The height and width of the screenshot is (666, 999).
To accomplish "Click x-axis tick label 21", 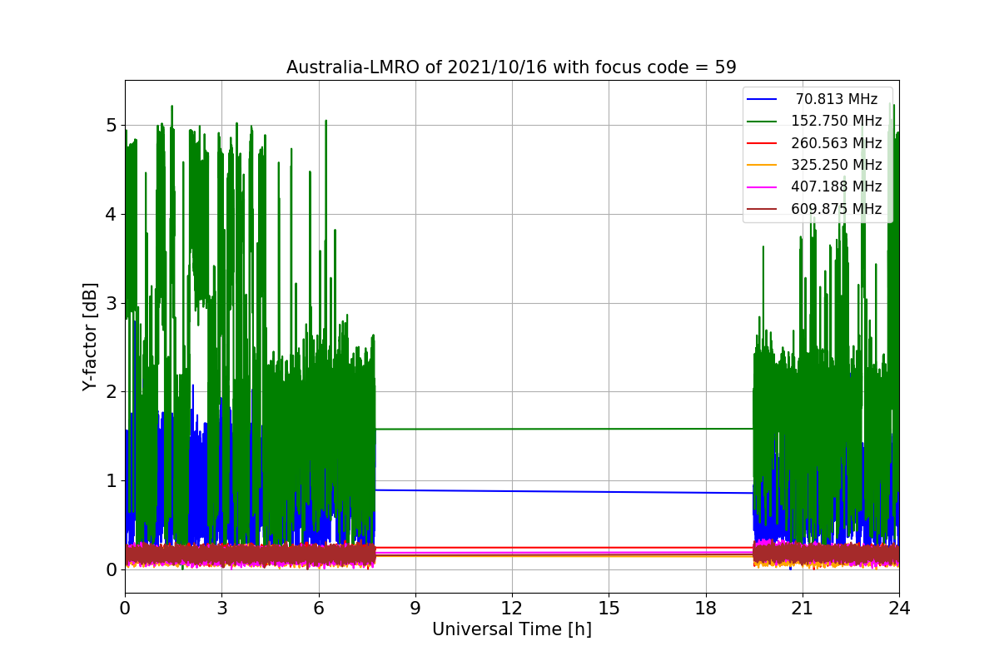I will point(803,609).
